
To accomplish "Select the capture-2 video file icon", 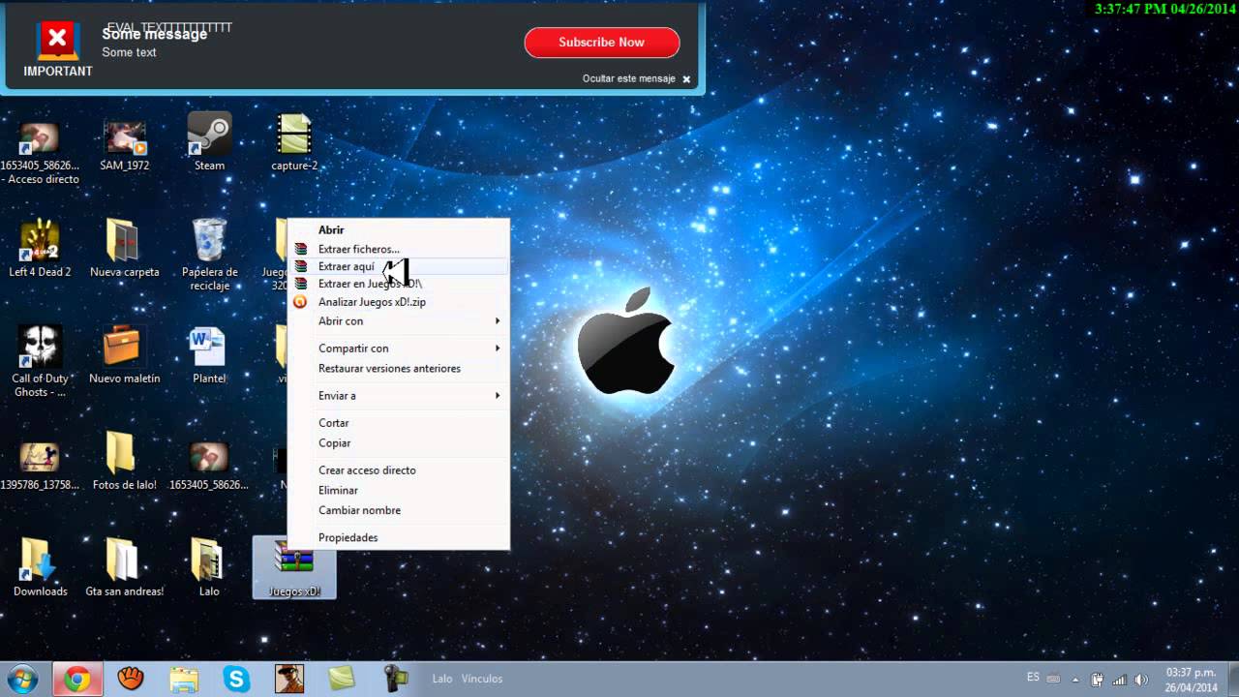I will pos(294,143).
